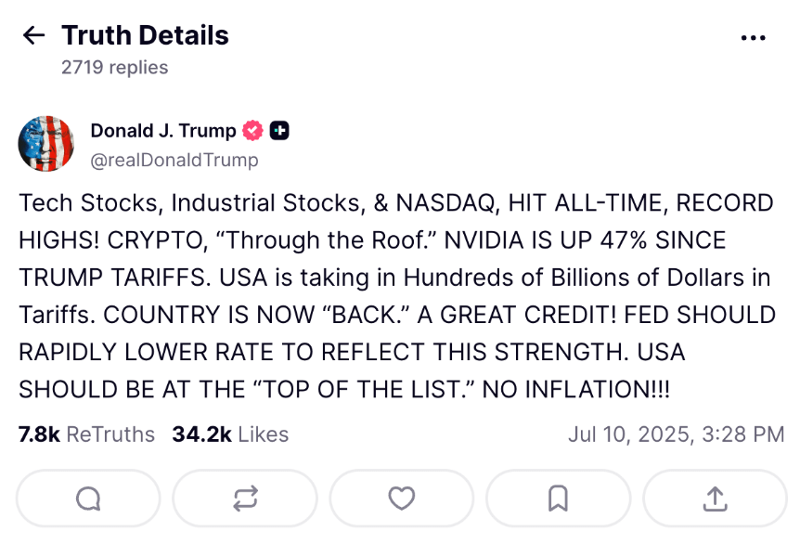800x544 pixels.
Task: View the 7.8k ReTruths list
Action: [86, 434]
